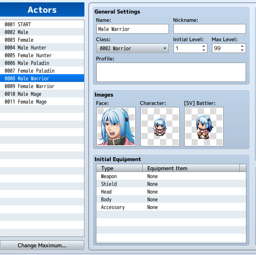Select the Shield equipment row

coord(171,184)
